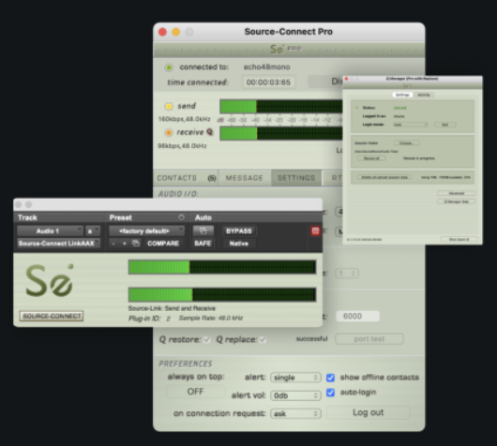Click the echo48mono contact name
Viewport: 497px width, 446px height.
267,67
